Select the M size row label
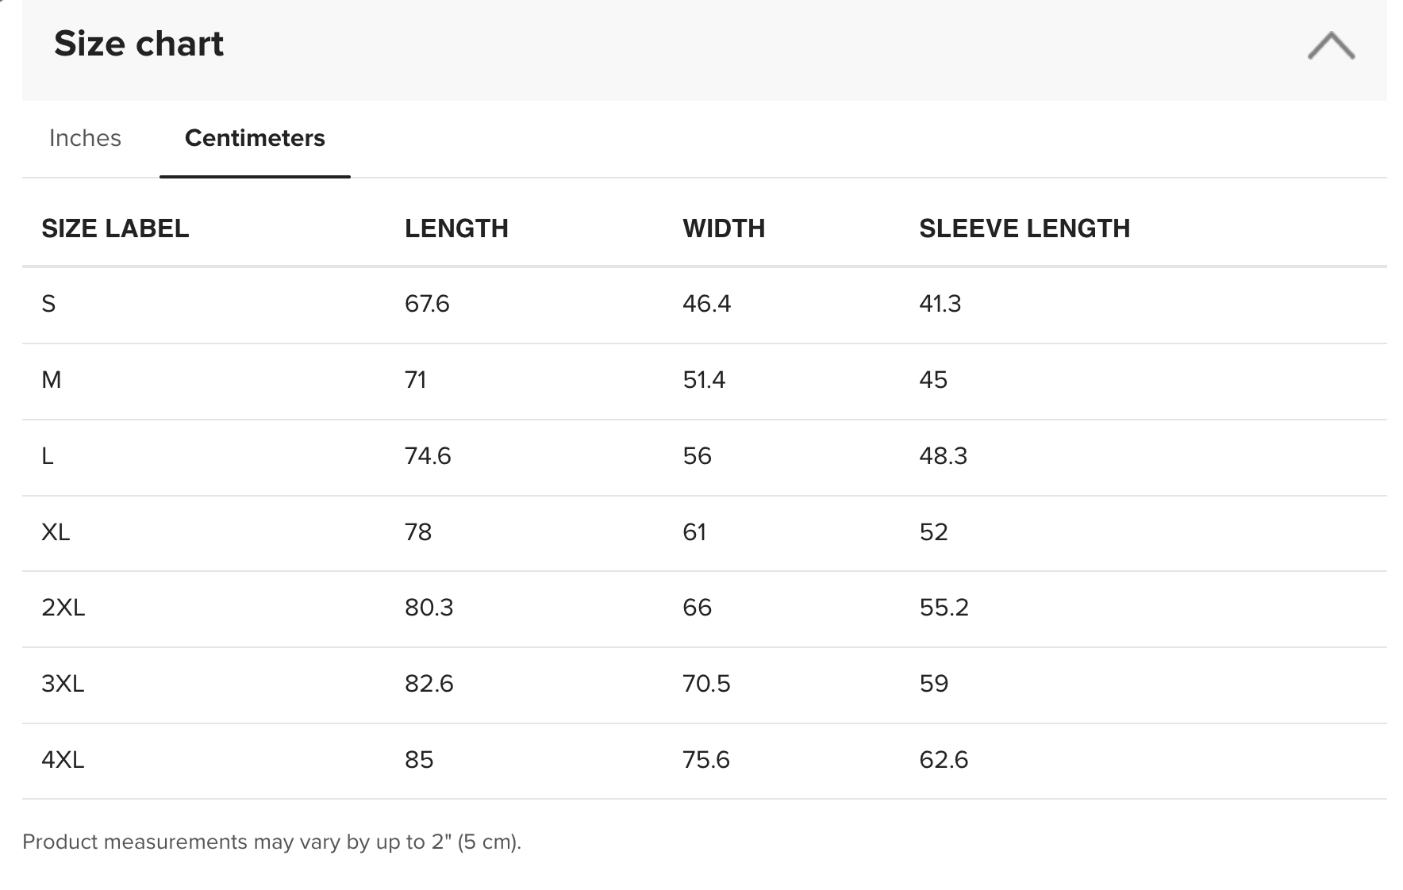 click(52, 380)
